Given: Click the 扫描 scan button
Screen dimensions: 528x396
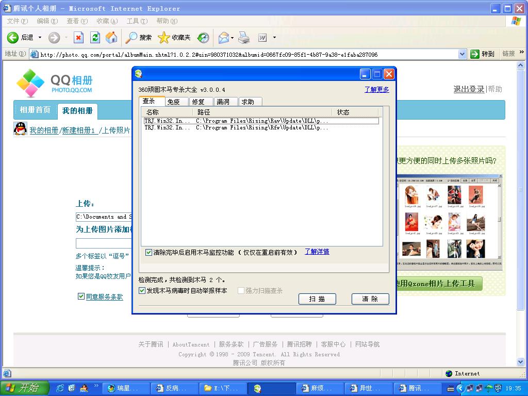Looking at the screenshot, I should (x=317, y=299).
